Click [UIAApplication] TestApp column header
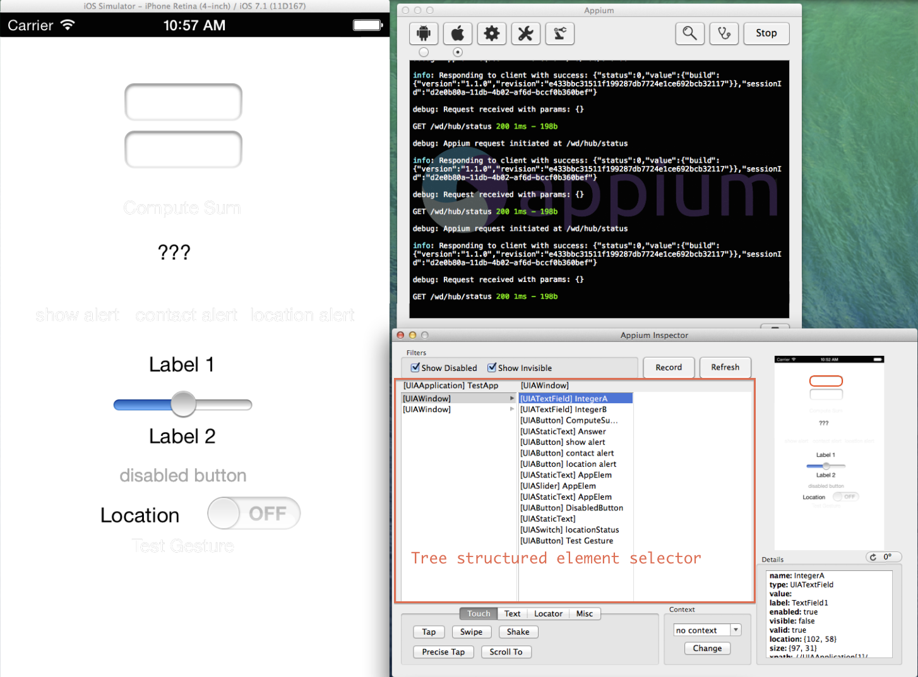Image resolution: width=918 pixels, height=677 pixels. [451, 385]
